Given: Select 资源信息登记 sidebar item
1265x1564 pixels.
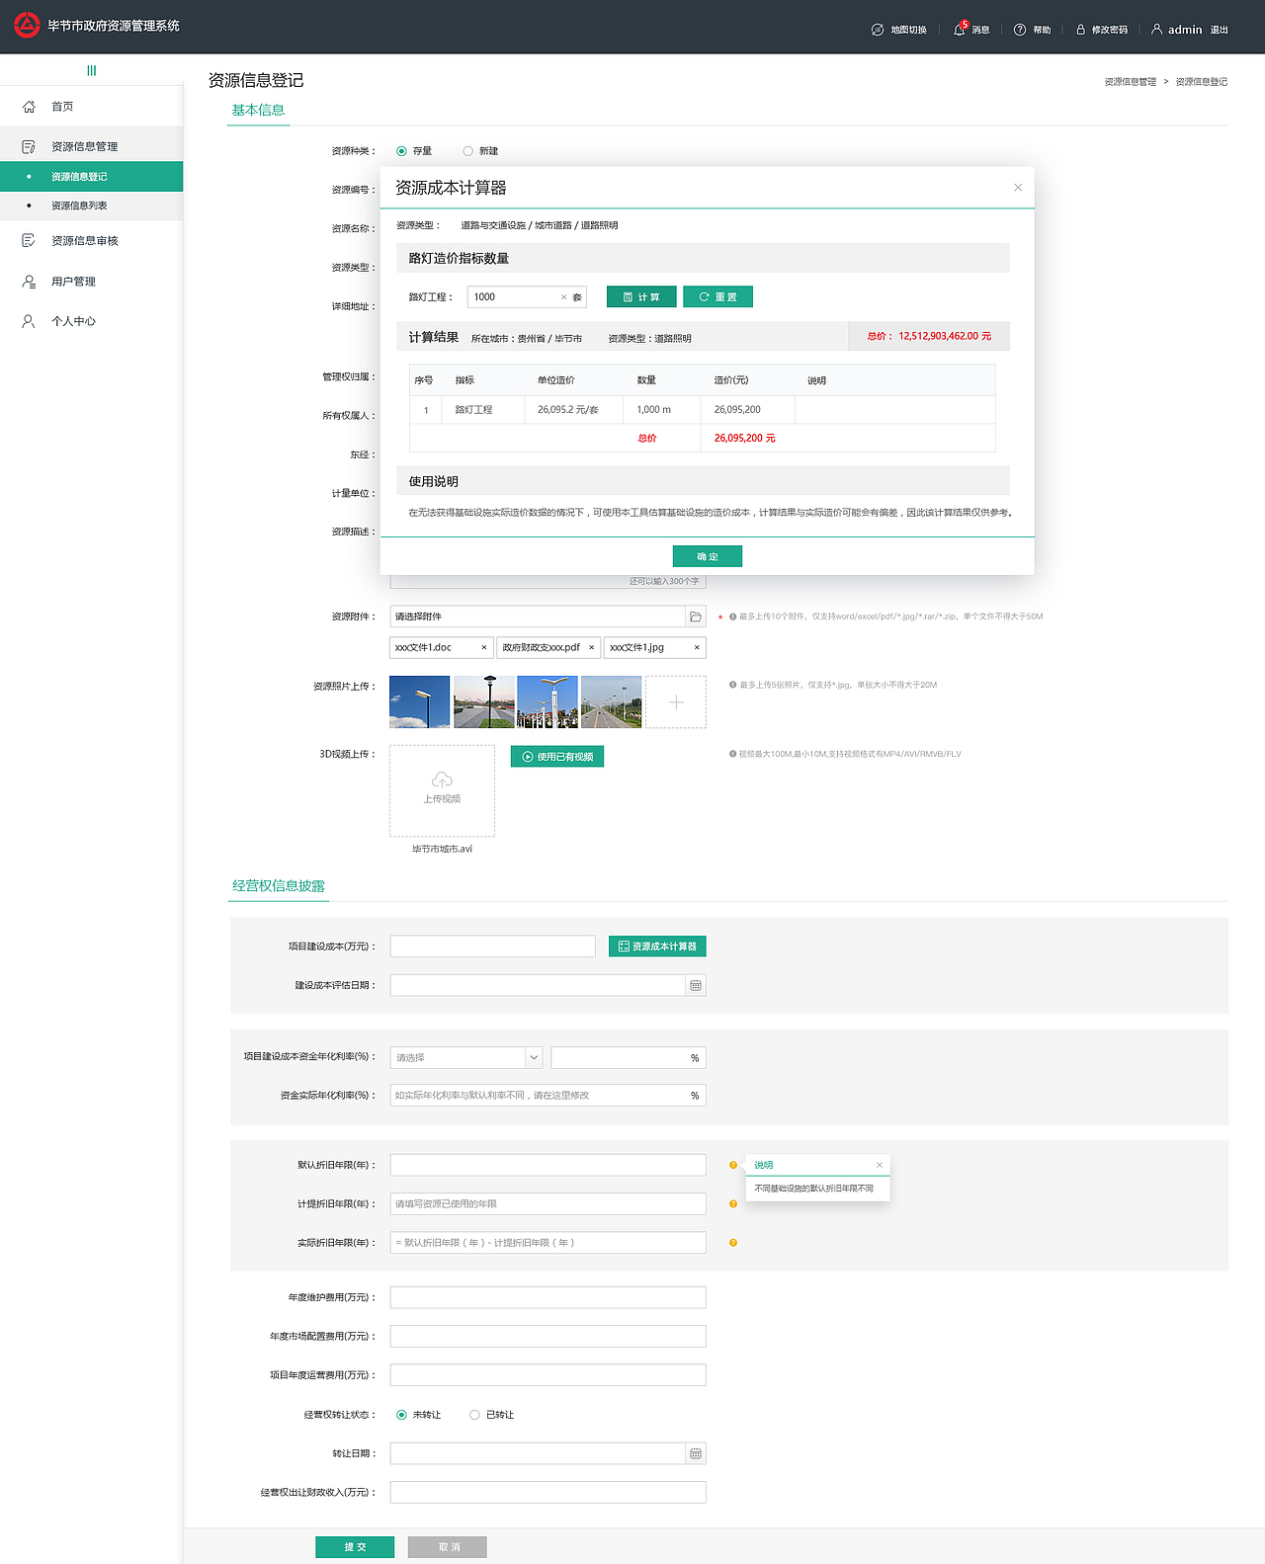Looking at the screenshot, I should tap(91, 177).
